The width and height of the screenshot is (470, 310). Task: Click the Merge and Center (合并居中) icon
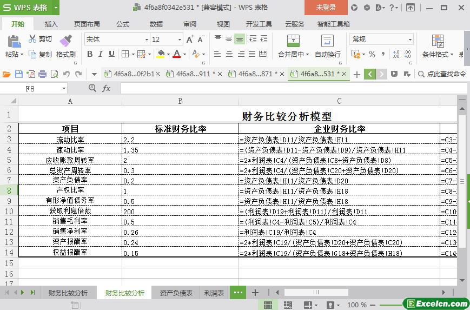293,41
